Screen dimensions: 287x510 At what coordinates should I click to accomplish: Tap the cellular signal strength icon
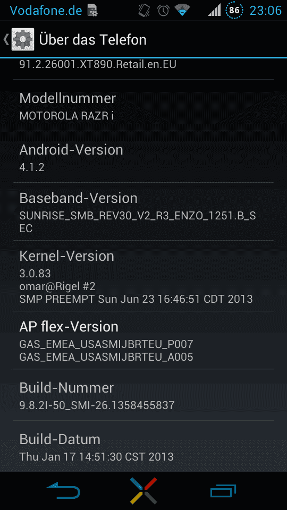214,11
